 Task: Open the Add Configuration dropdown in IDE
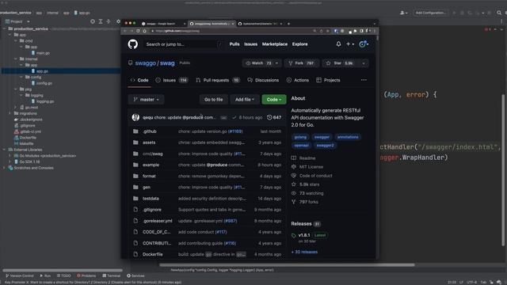430,13
